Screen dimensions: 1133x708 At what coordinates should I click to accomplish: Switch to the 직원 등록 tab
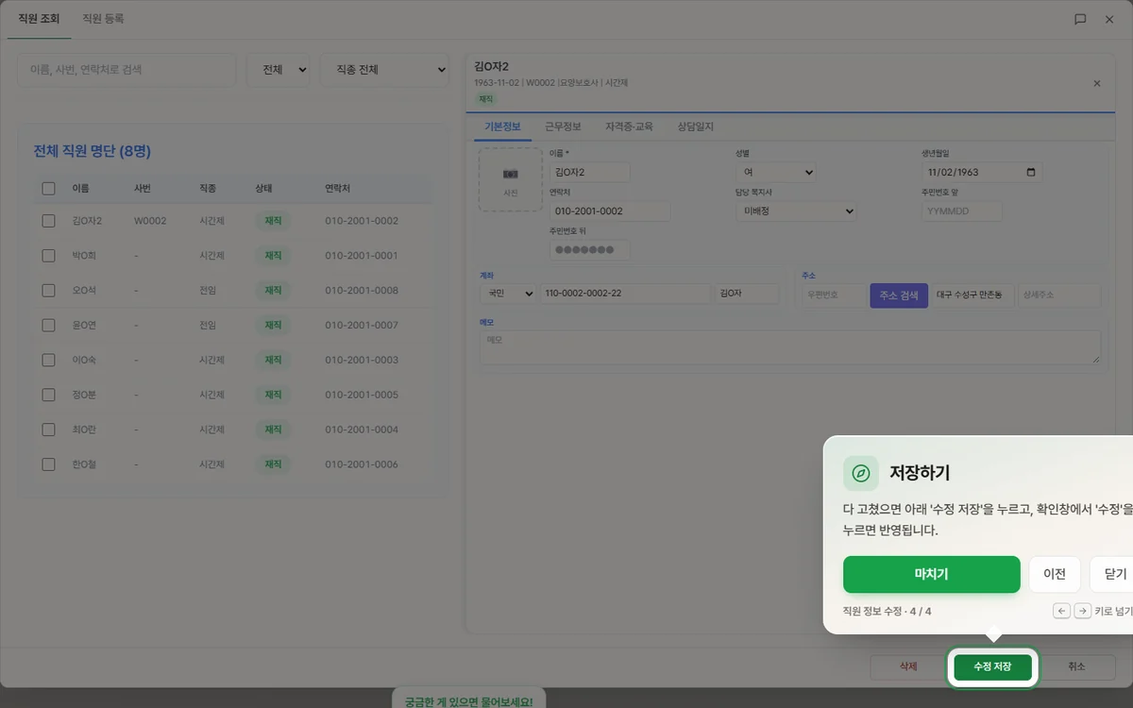(103, 19)
